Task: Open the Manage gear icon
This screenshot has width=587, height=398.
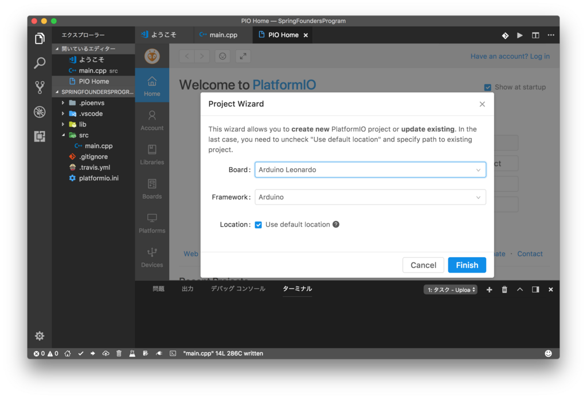Action: (x=40, y=336)
